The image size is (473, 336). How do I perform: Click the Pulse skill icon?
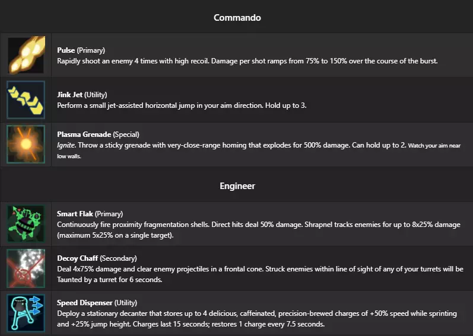pos(26,55)
